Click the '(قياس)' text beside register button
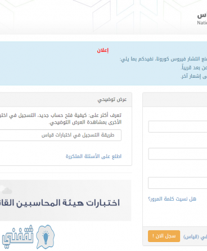 (191, 237)
